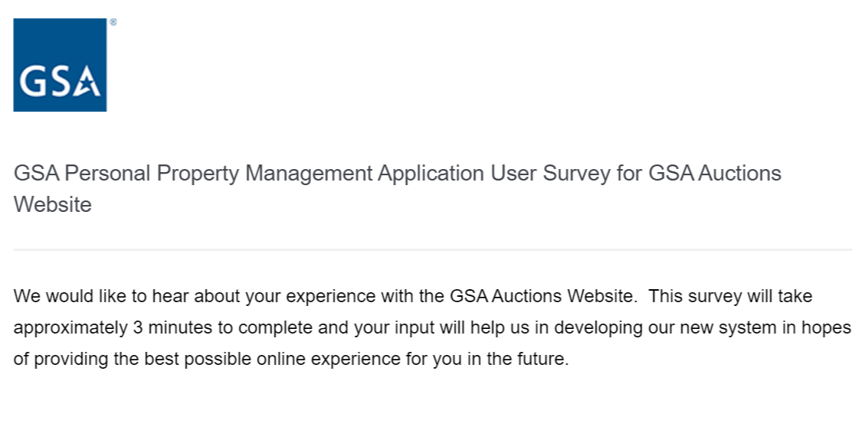
Task: Click the "This survey will take" sentence start
Action: click(x=730, y=296)
